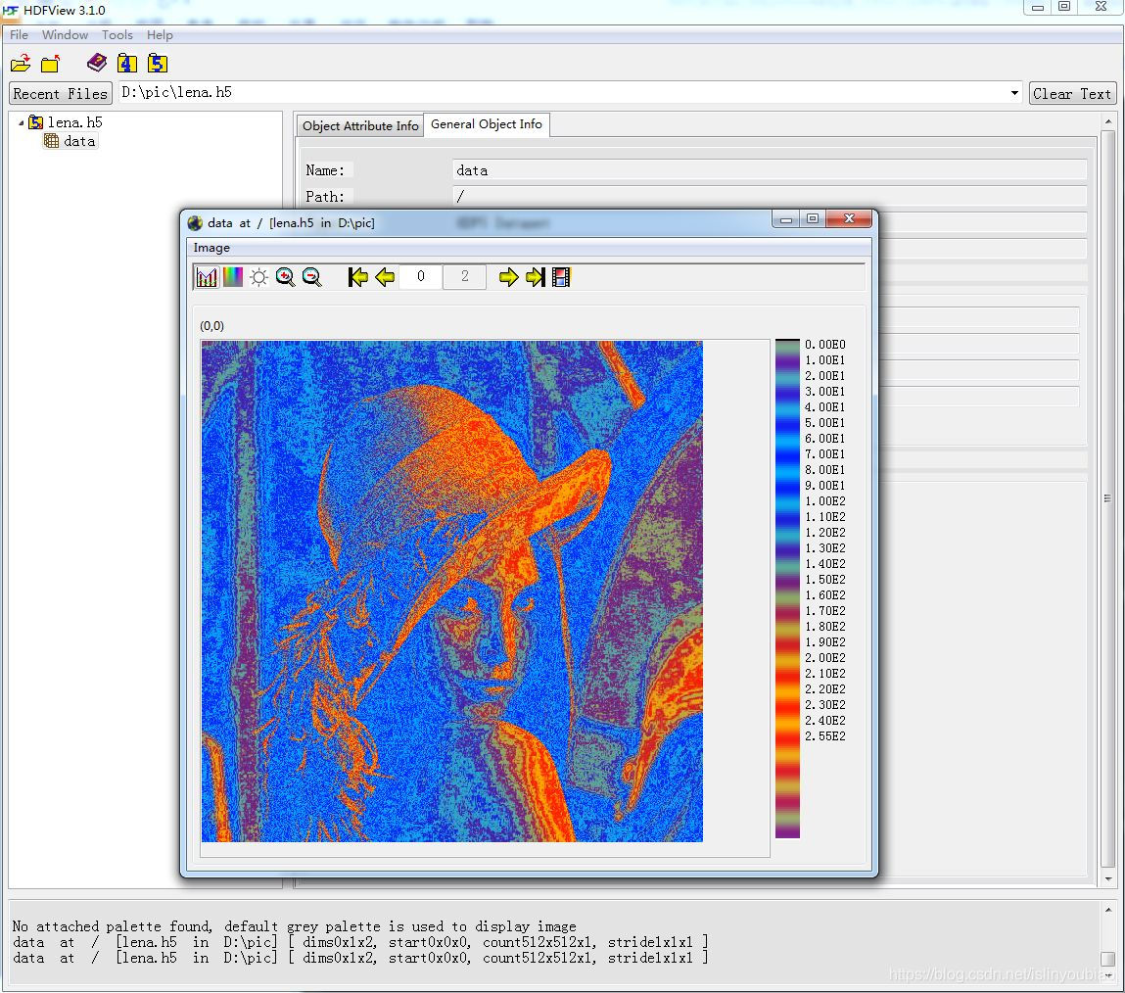Viewport: 1125px width, 993px height.
Task: Open the user guide book icon
Action: tap(97, 63)
